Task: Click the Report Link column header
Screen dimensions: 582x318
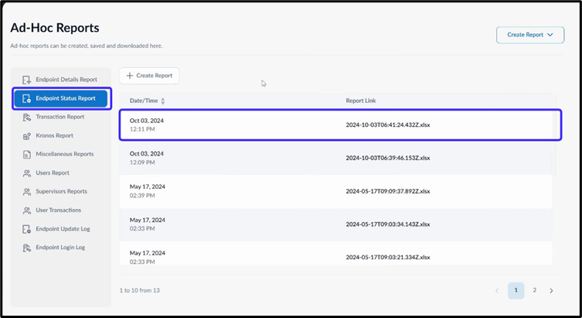Action: click(361, 101)
